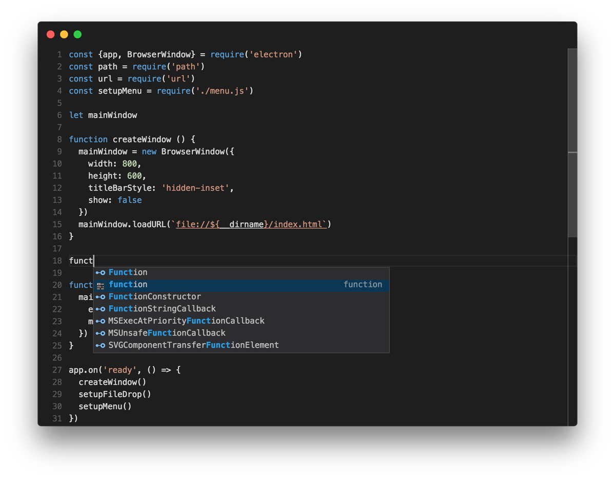Viewport: 615px width, 480px height.
Task: Click the 'function' type label in suggestion
Action: click(363, 284)
